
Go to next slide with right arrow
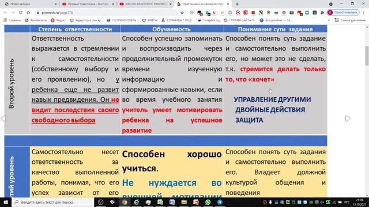348,118
